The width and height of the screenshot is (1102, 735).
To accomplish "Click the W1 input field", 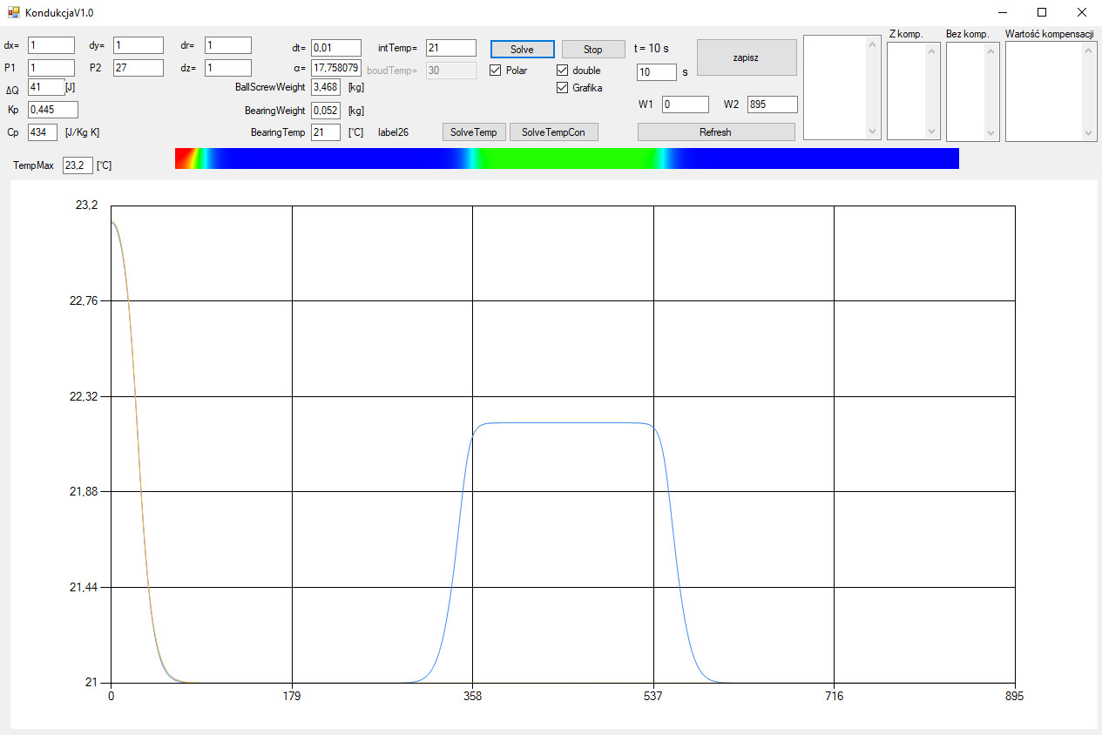I will point(686,105).
